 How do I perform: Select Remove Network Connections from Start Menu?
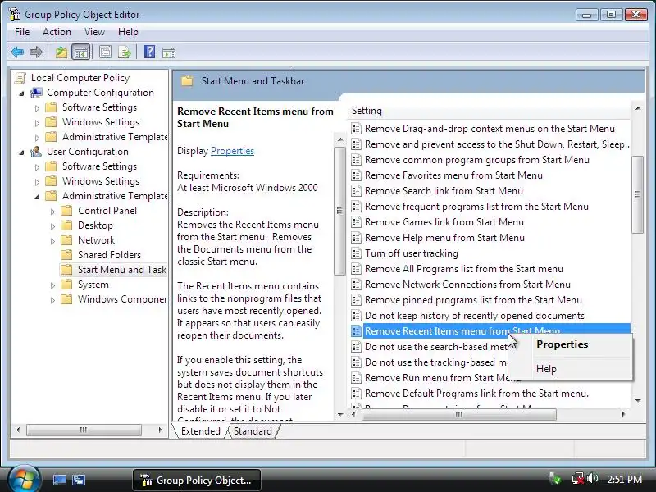[467, 285]
